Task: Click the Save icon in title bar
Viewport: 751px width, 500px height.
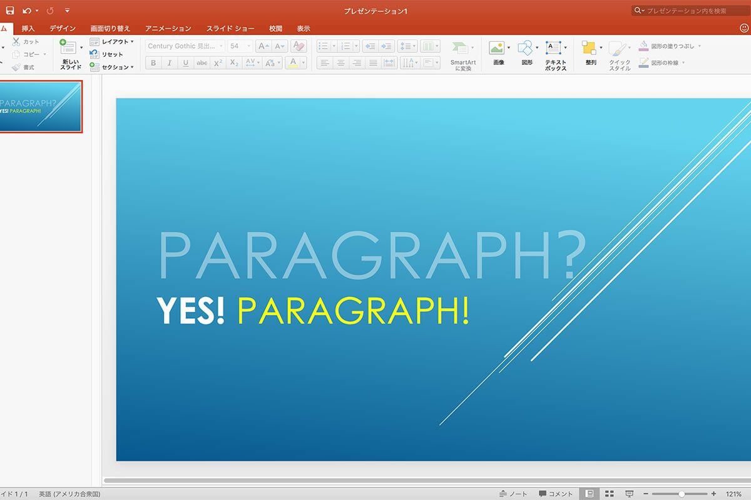Action: (x=10, y=11)
